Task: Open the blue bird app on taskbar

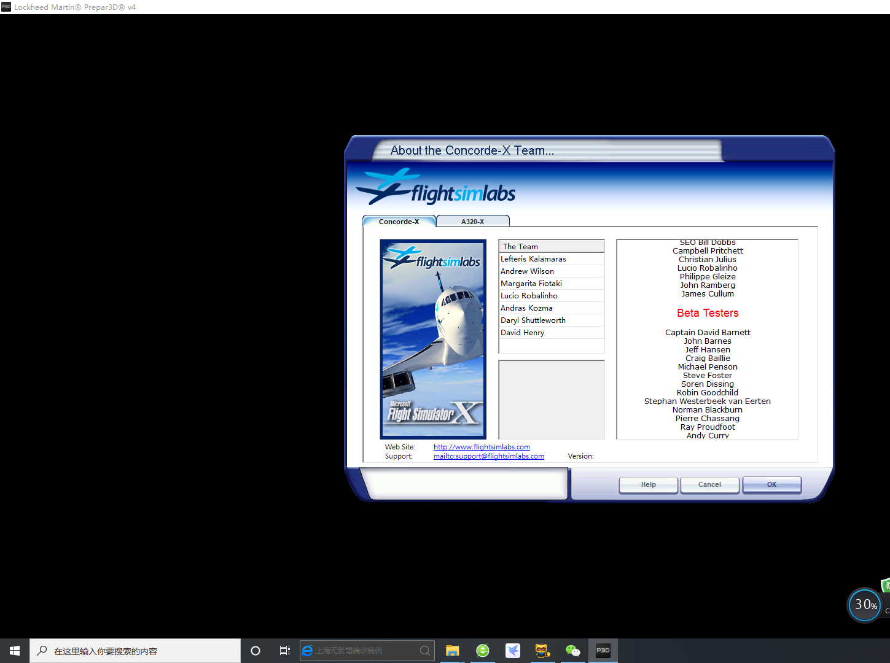Action: 513,651
